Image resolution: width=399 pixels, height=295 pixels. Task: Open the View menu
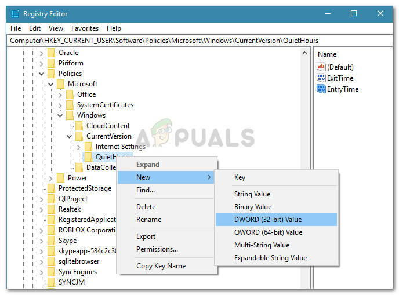click(x=56, y=28)
